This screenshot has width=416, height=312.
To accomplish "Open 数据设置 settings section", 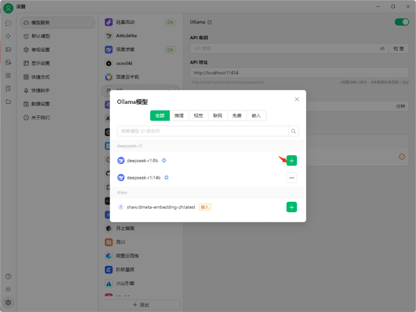I will pyautogui.click(x=57, y=104).
